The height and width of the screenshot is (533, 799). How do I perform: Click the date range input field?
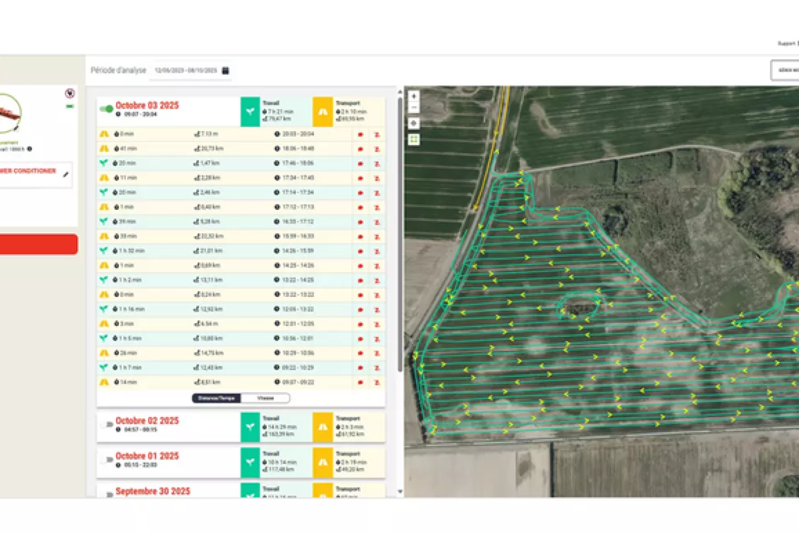coord(186,70)
